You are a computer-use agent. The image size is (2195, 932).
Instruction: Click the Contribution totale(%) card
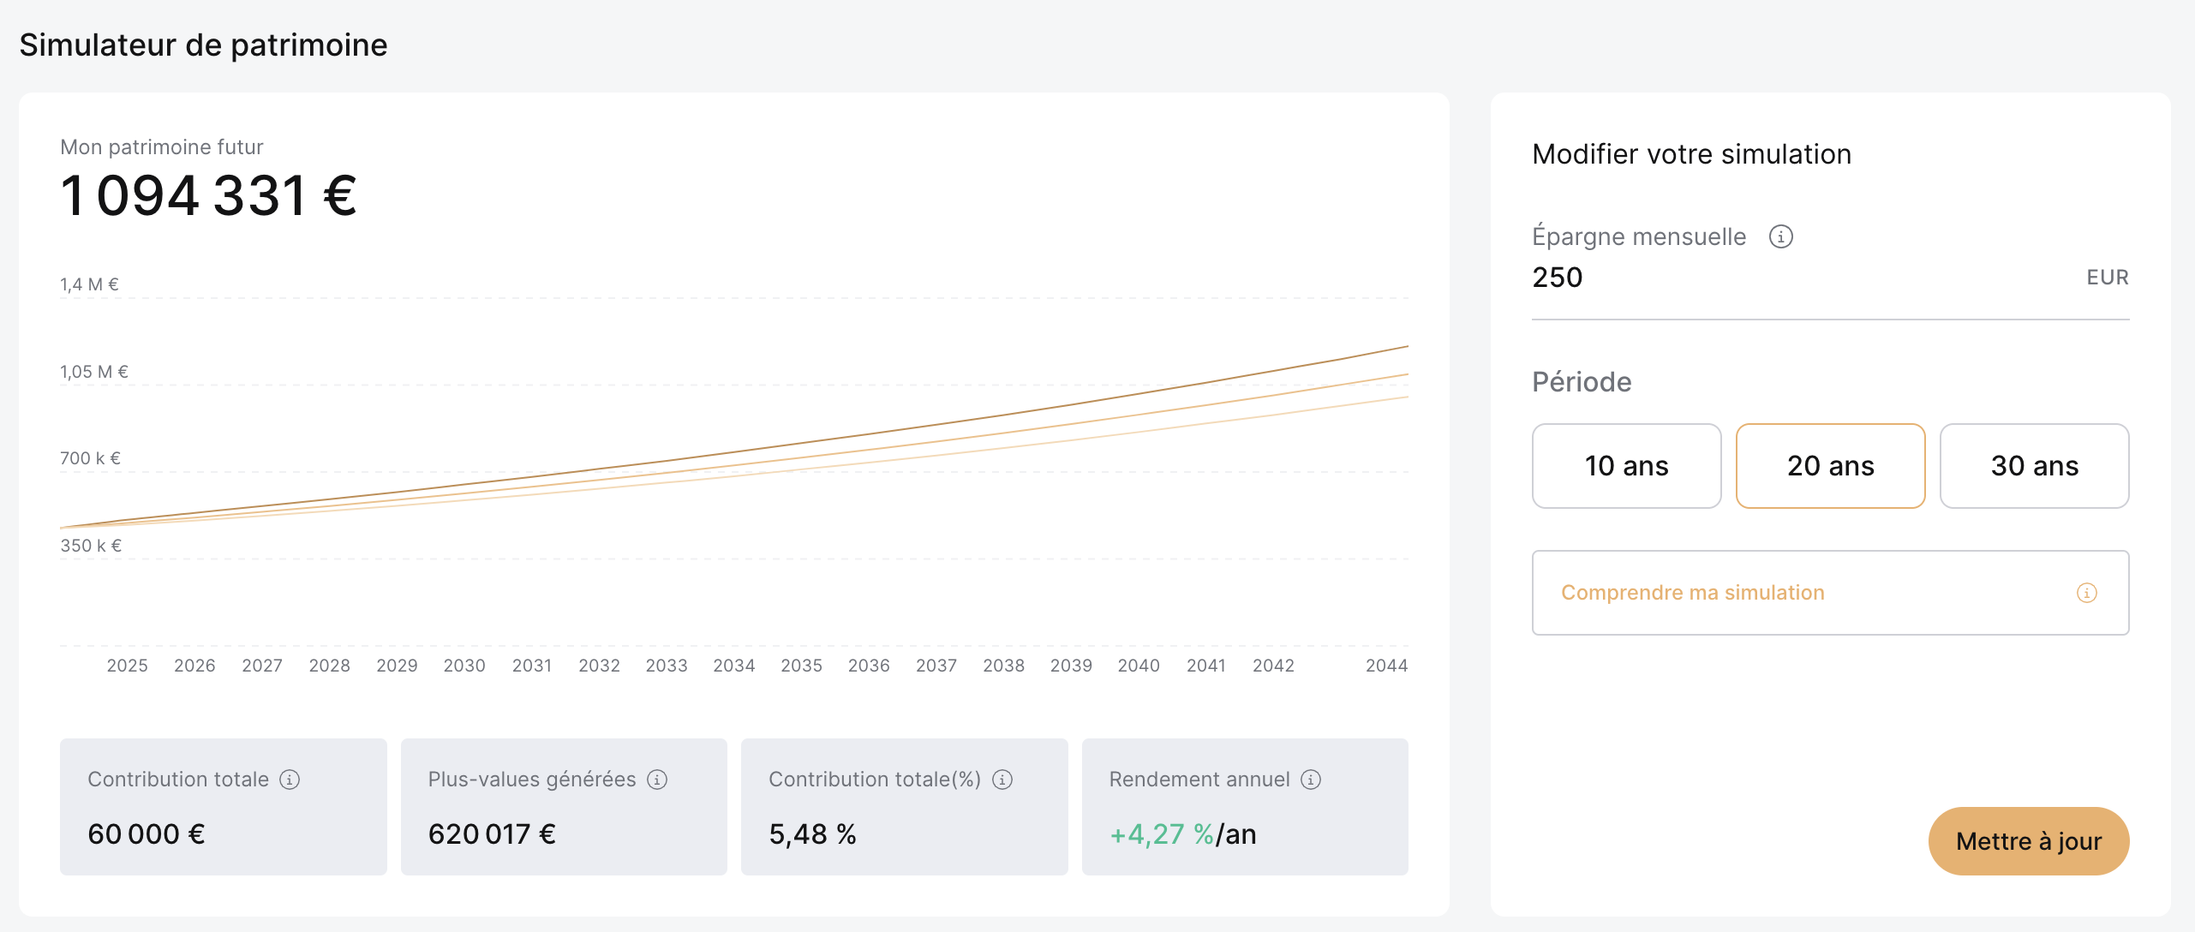point(904,807)
